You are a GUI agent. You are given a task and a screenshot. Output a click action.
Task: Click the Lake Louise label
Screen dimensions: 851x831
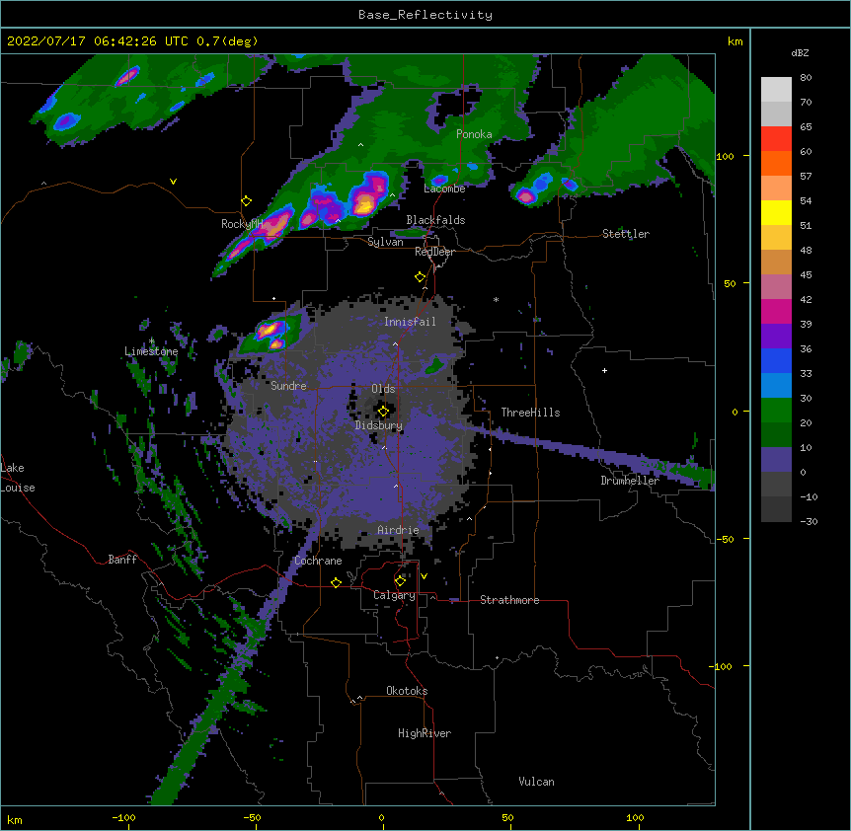(16, 478)
